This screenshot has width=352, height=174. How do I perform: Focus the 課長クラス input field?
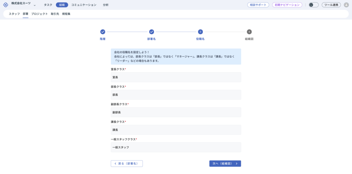(176, 130)
